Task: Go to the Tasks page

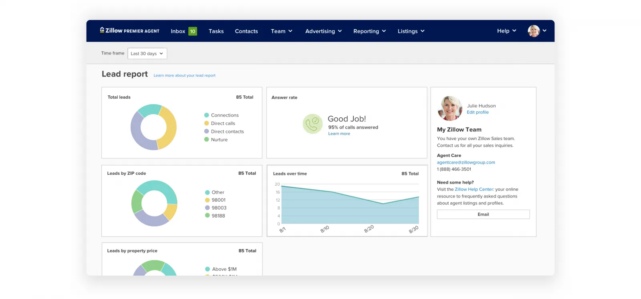Action: click(216, 31)
